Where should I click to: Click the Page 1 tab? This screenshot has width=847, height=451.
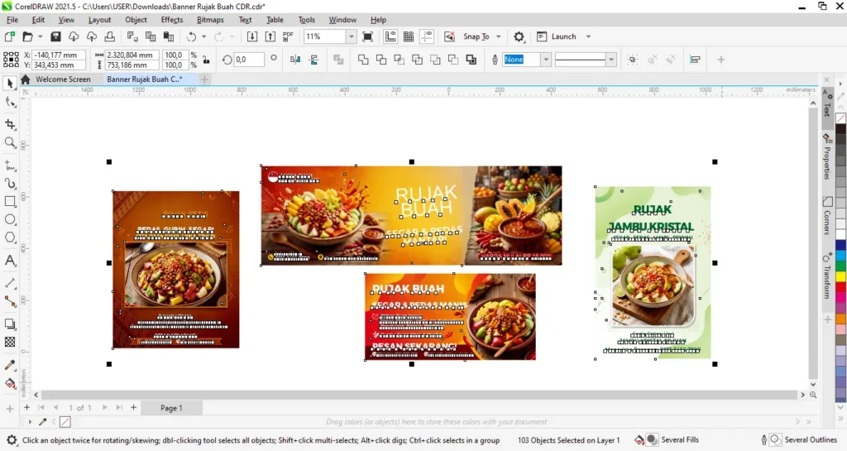(171, 408)
